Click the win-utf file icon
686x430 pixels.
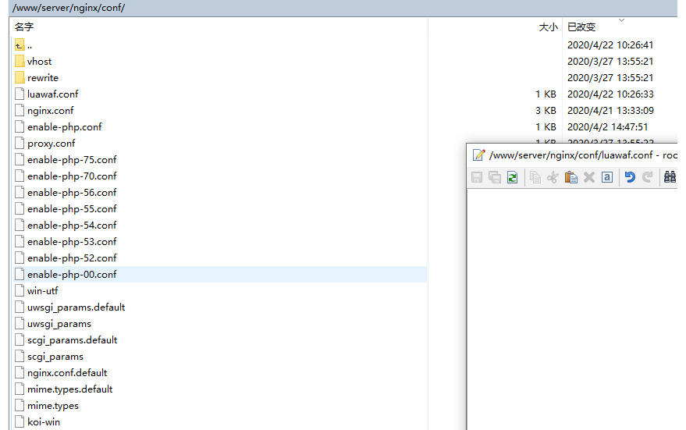20,290
